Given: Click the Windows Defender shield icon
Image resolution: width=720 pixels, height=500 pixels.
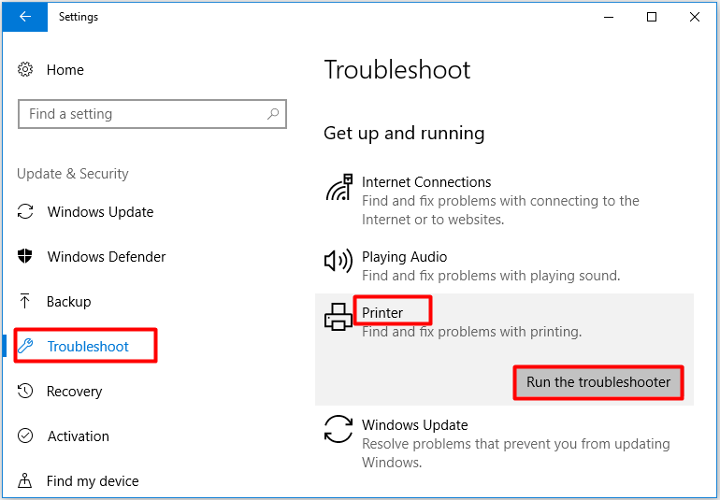Looking at the screenshot, I should (25, 256).
